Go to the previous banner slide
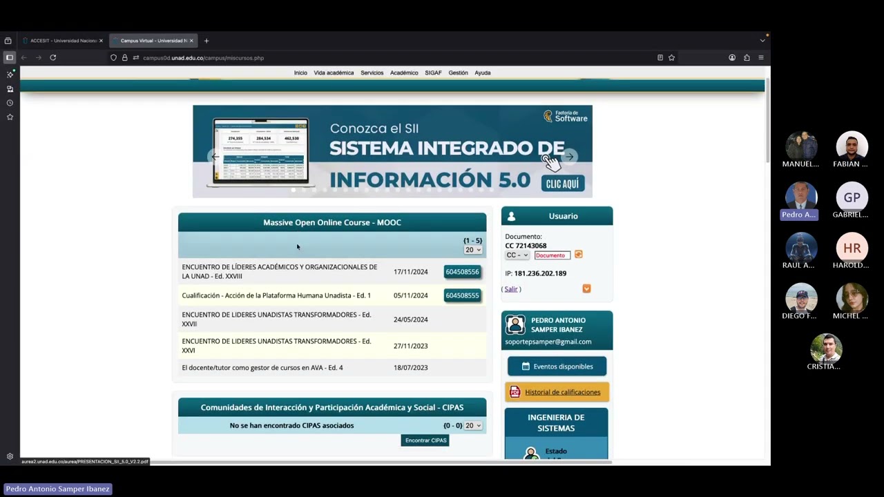Image resolution: width=884 pixels, height=497 pixels. [215, 157]
